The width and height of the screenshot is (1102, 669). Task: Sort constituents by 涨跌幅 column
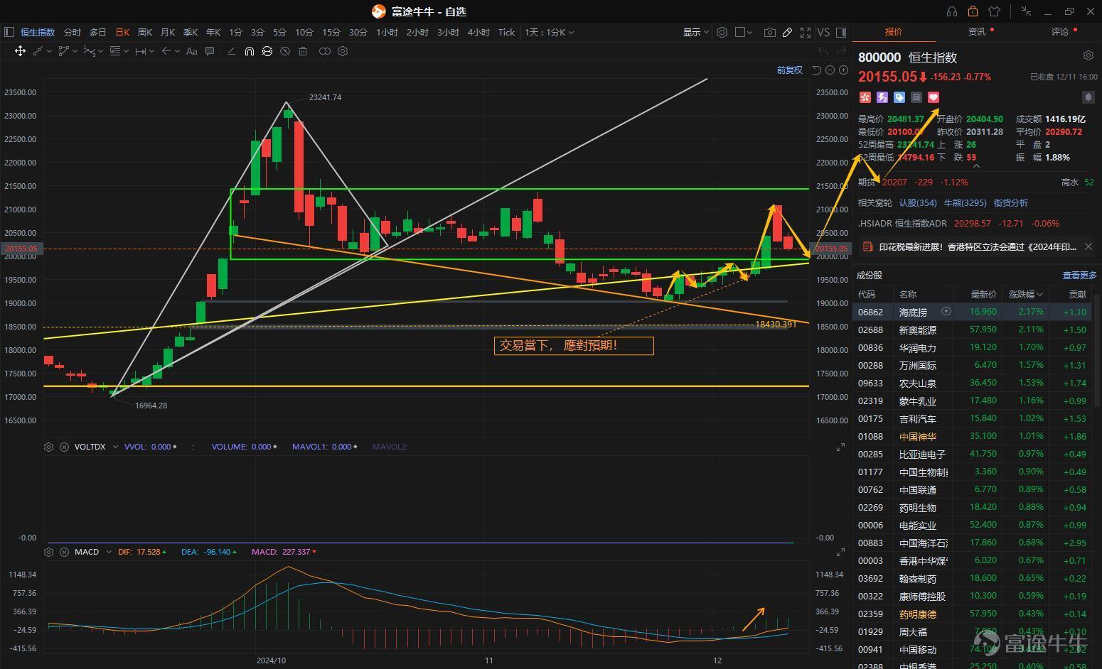pyautogui.click(x=1025, y=294)
